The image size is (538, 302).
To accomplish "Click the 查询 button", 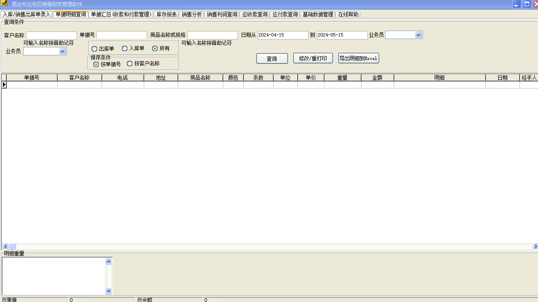I will [272, 58].
